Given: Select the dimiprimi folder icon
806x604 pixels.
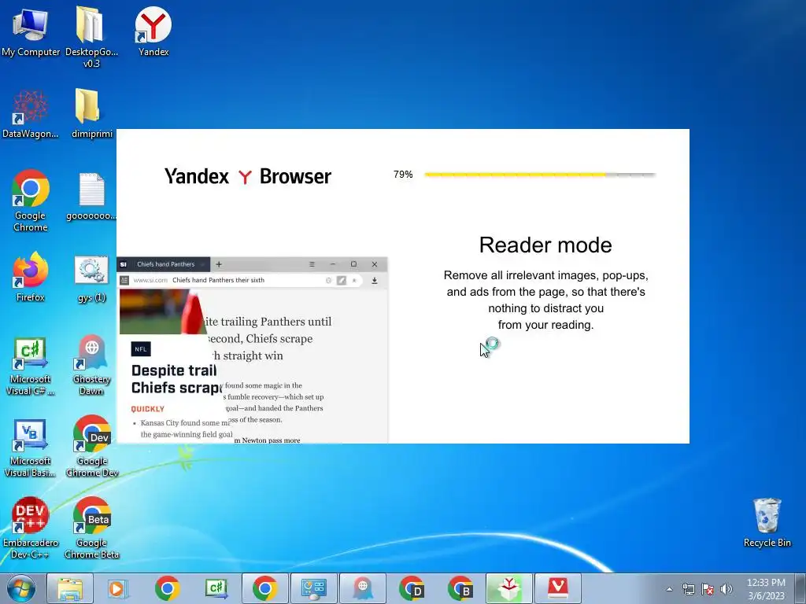Looking at the screenshot, I should (x=91, y=114).
